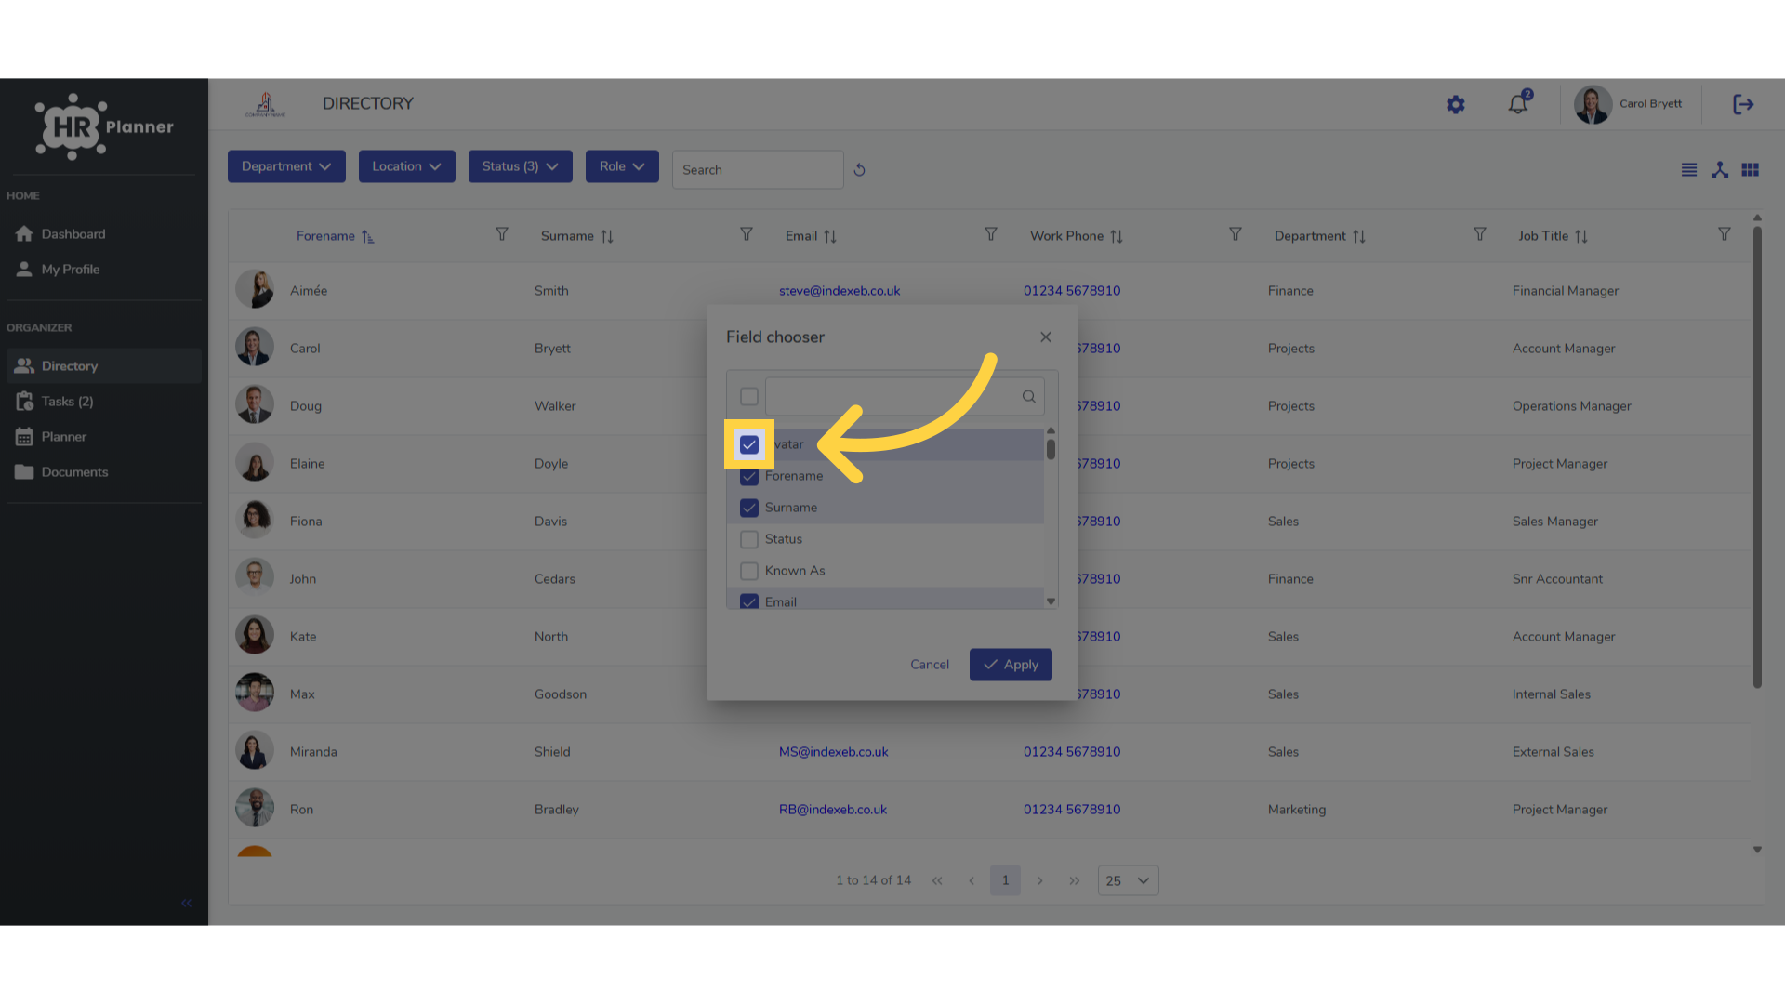Screen dimensions: 1785x1004
Task: Switch to grid card view icon
Action: 1751,170
